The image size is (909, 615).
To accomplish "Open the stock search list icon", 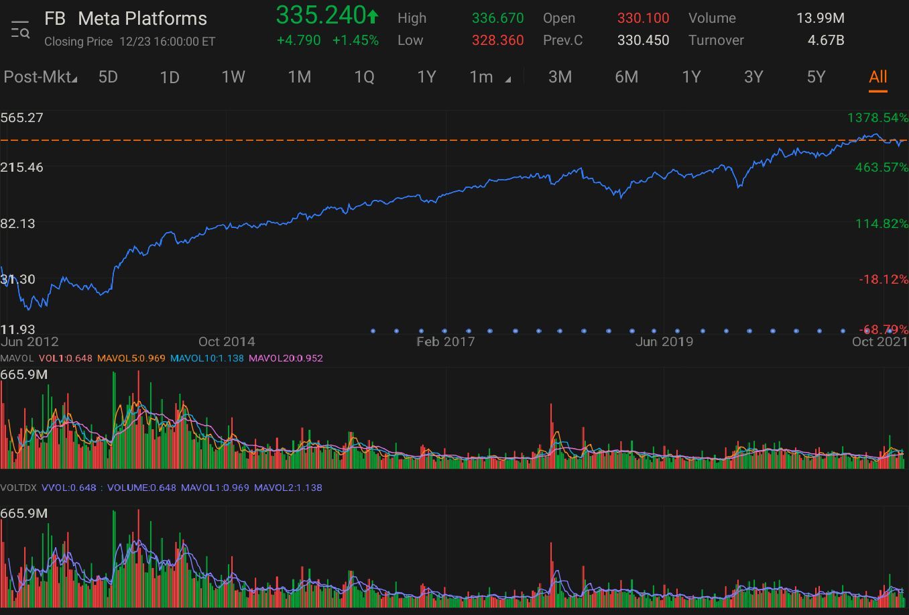I will point(20,30).
